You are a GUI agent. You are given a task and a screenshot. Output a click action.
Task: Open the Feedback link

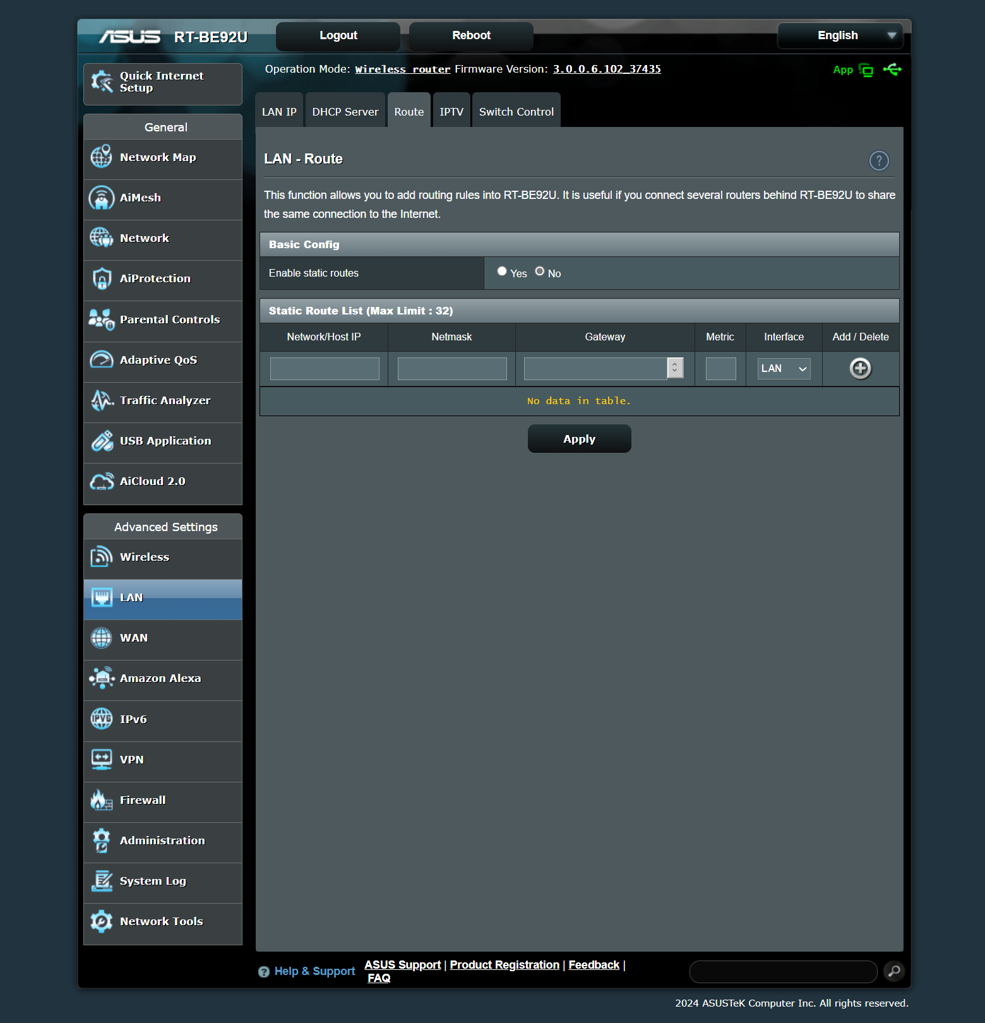point(594,965)
